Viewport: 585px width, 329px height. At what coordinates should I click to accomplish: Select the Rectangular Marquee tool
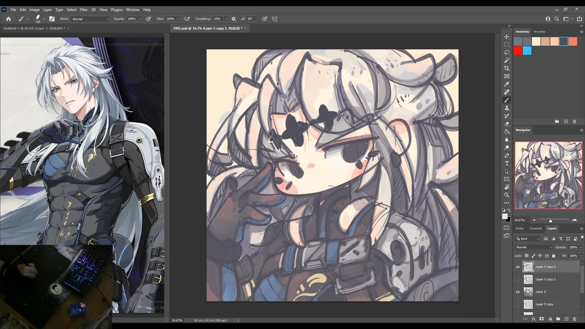507,44
